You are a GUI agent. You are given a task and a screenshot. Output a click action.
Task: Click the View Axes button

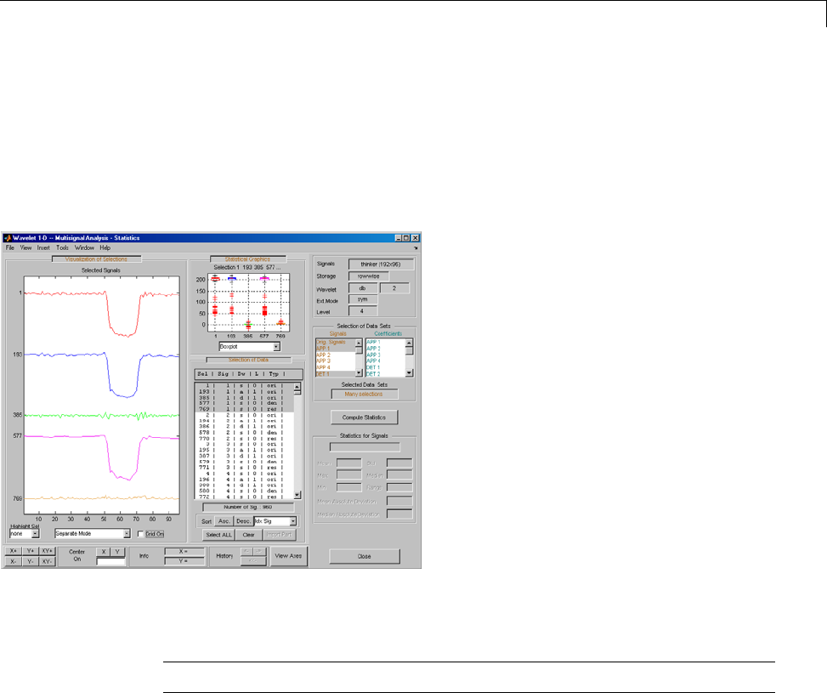point(288,556)
